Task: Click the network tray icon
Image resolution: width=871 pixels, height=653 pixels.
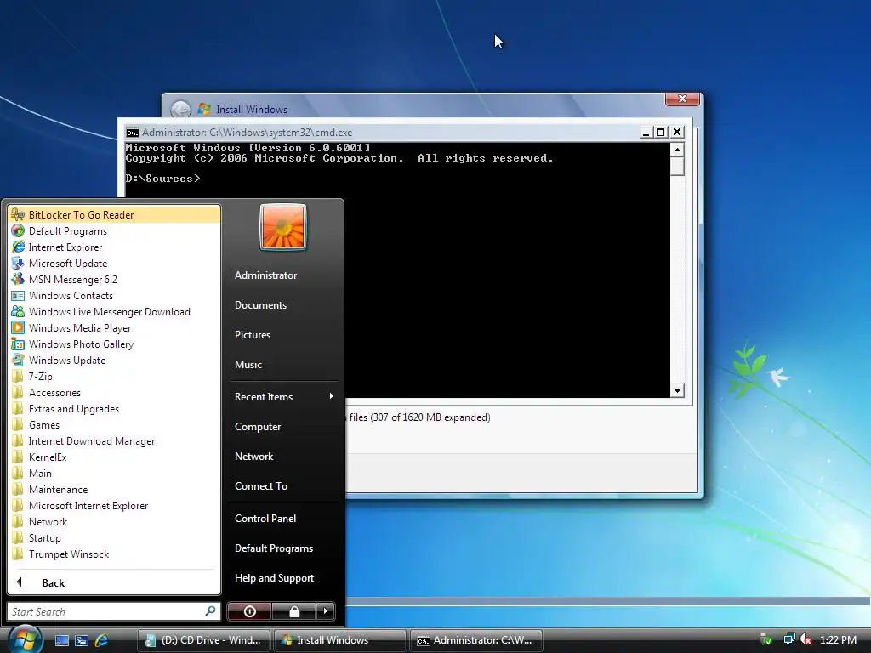Action: (789, 639)
